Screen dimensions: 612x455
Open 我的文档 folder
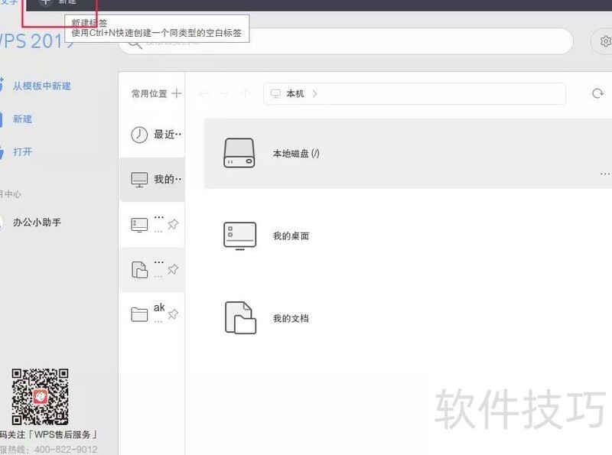pos(408,318)
